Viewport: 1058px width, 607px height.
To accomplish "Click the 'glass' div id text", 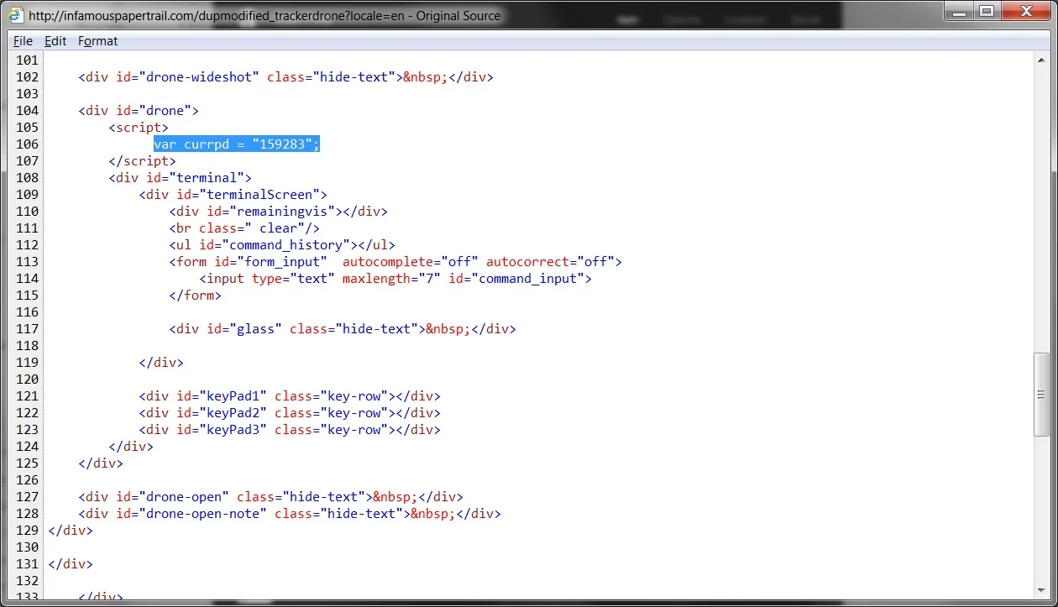I will 256,328.
